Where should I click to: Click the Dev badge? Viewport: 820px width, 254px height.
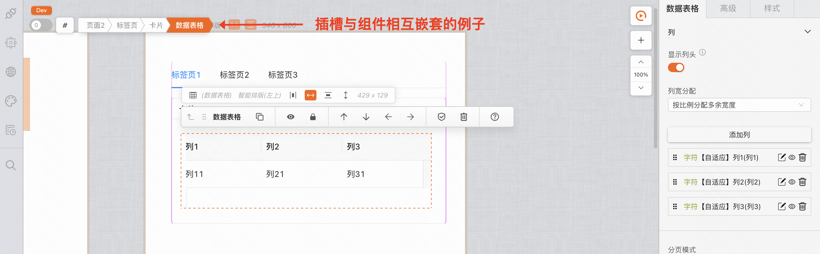tap(42, 10)
